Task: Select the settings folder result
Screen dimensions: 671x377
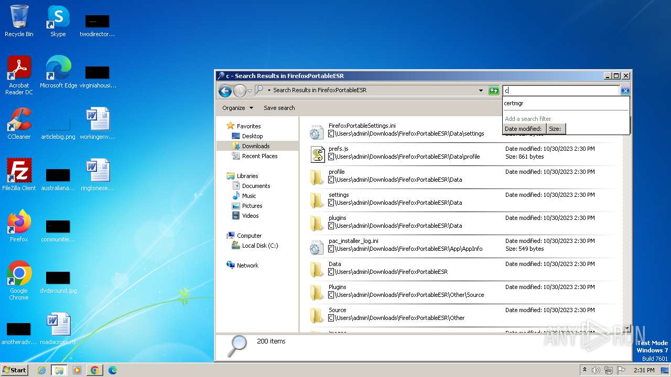Action: coord(462,199)
